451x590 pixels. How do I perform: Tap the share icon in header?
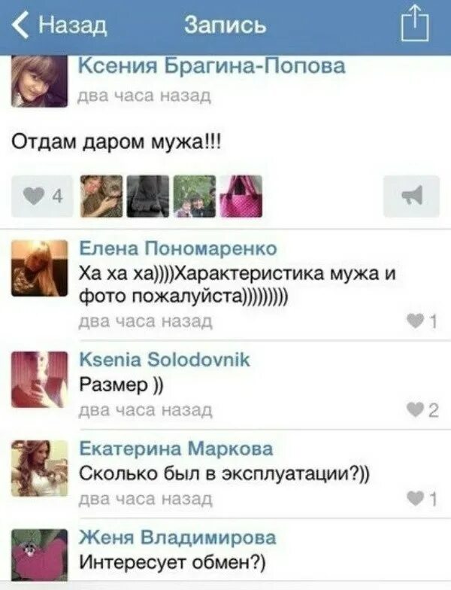tap(415, 23)
